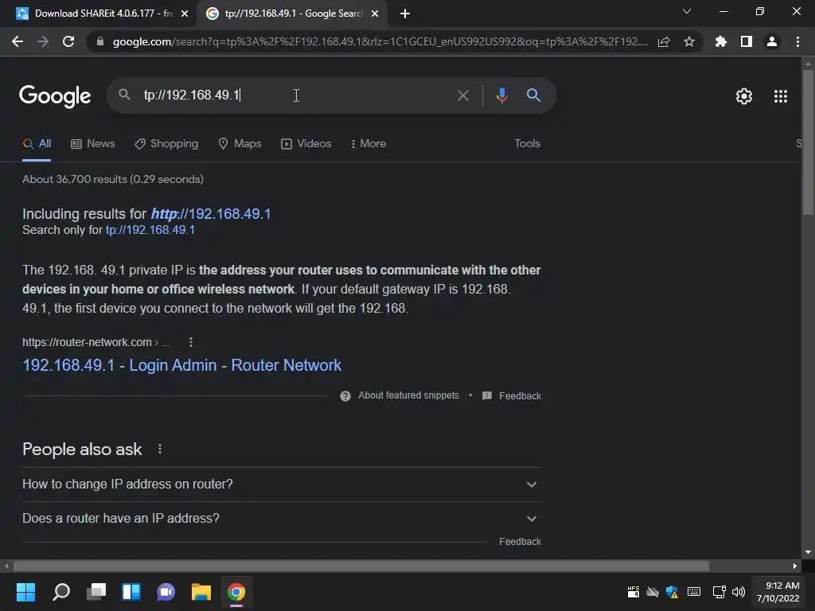The width and height of the screenshot is (815, 611).
Task: Open People also ask options dots
Action: (159, 449)
